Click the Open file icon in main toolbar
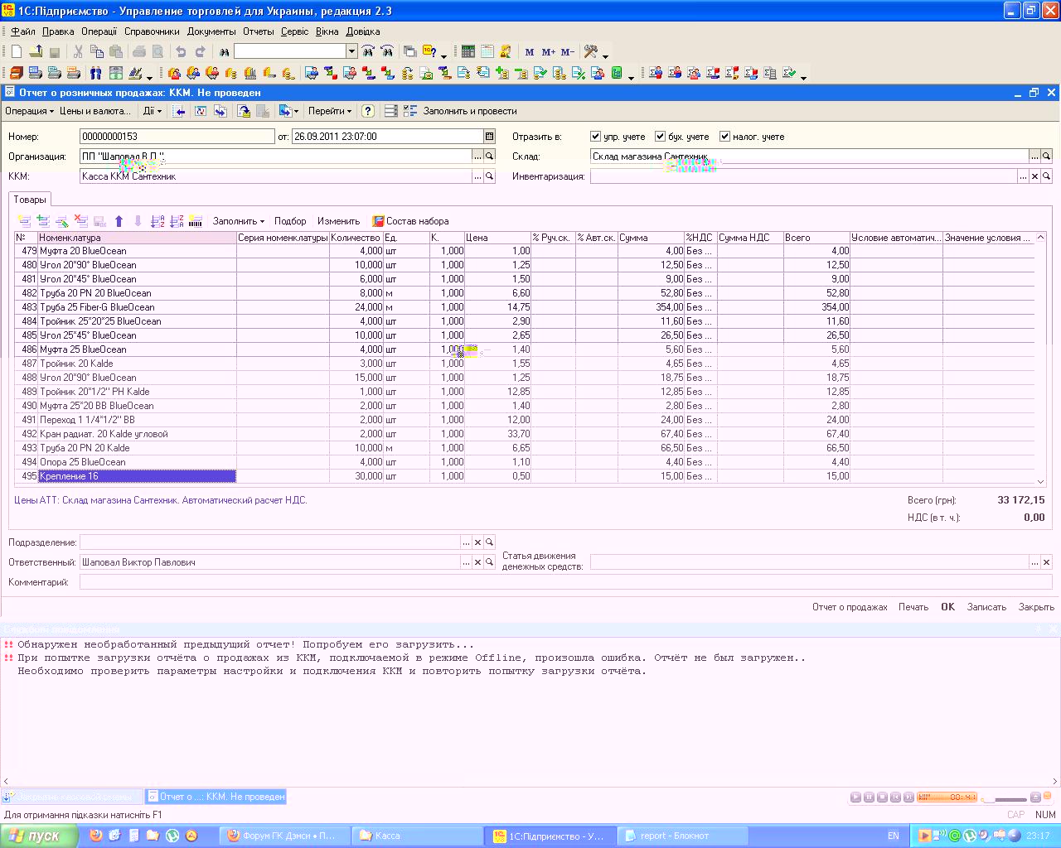The height and width of the screenshot is (848, 1061). tap(36, 51)
